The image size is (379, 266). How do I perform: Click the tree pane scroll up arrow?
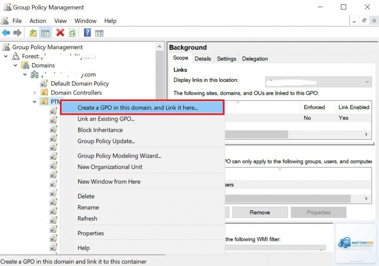[x=160, y=46]
